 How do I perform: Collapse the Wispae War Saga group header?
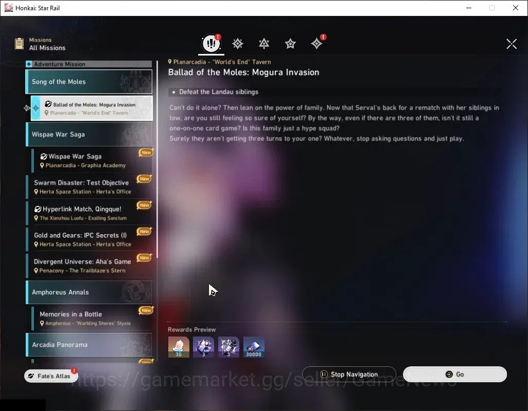[89, 135]
